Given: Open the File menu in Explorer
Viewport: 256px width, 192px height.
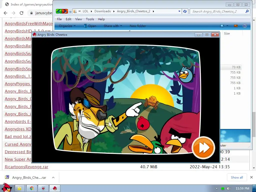Looking at the screenshot, I should 59,19.
